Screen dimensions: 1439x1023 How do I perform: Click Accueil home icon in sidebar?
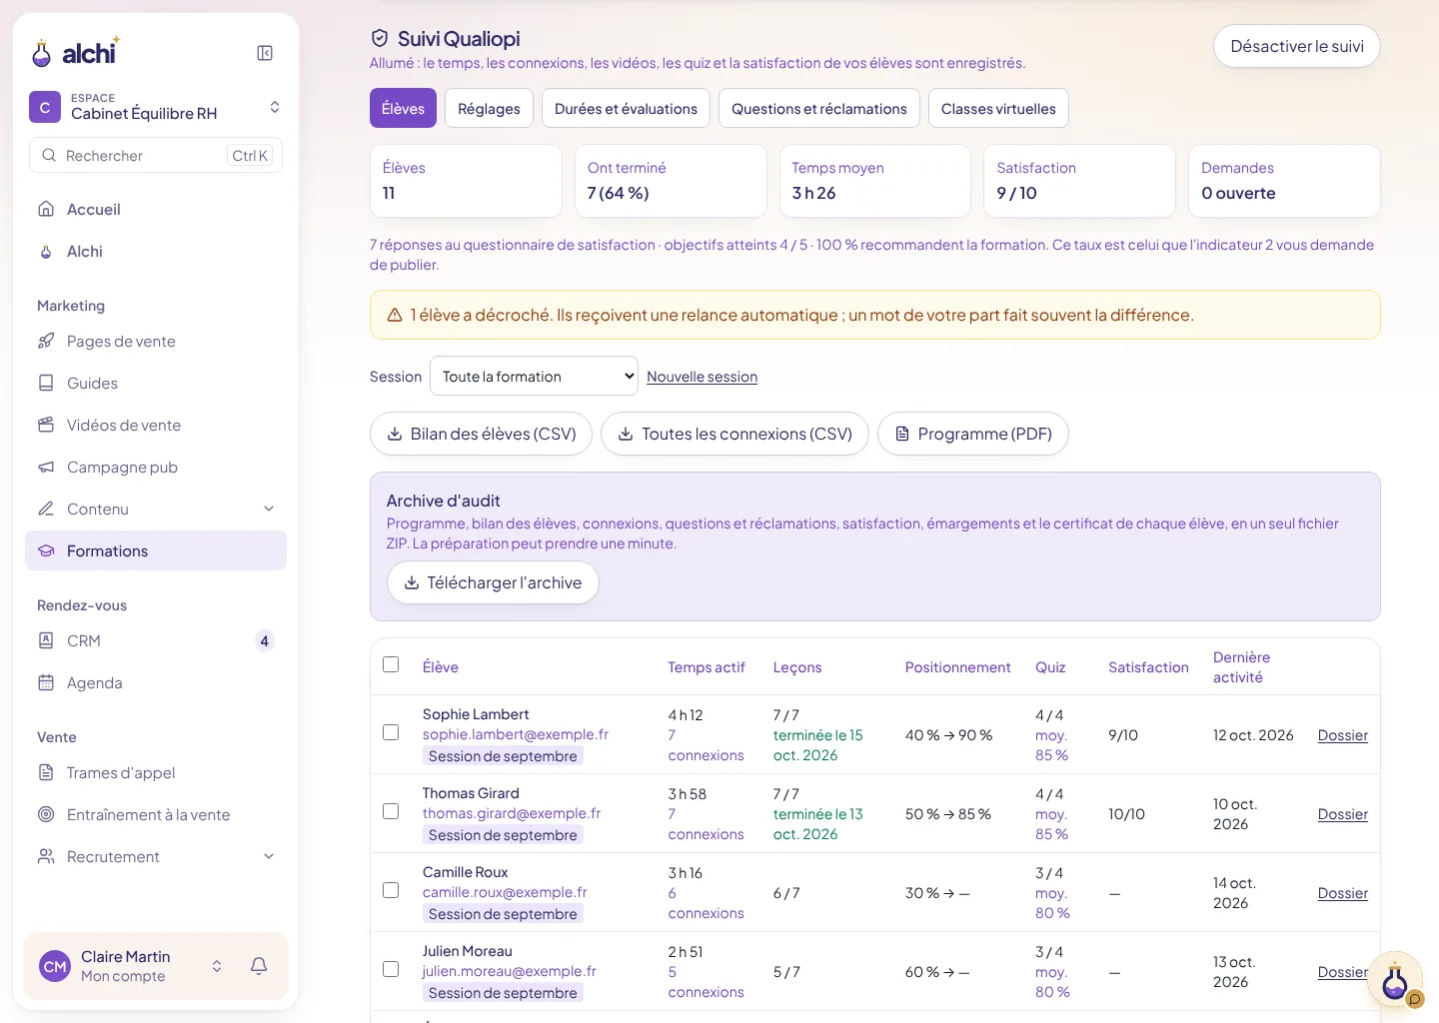pos(46,209)
